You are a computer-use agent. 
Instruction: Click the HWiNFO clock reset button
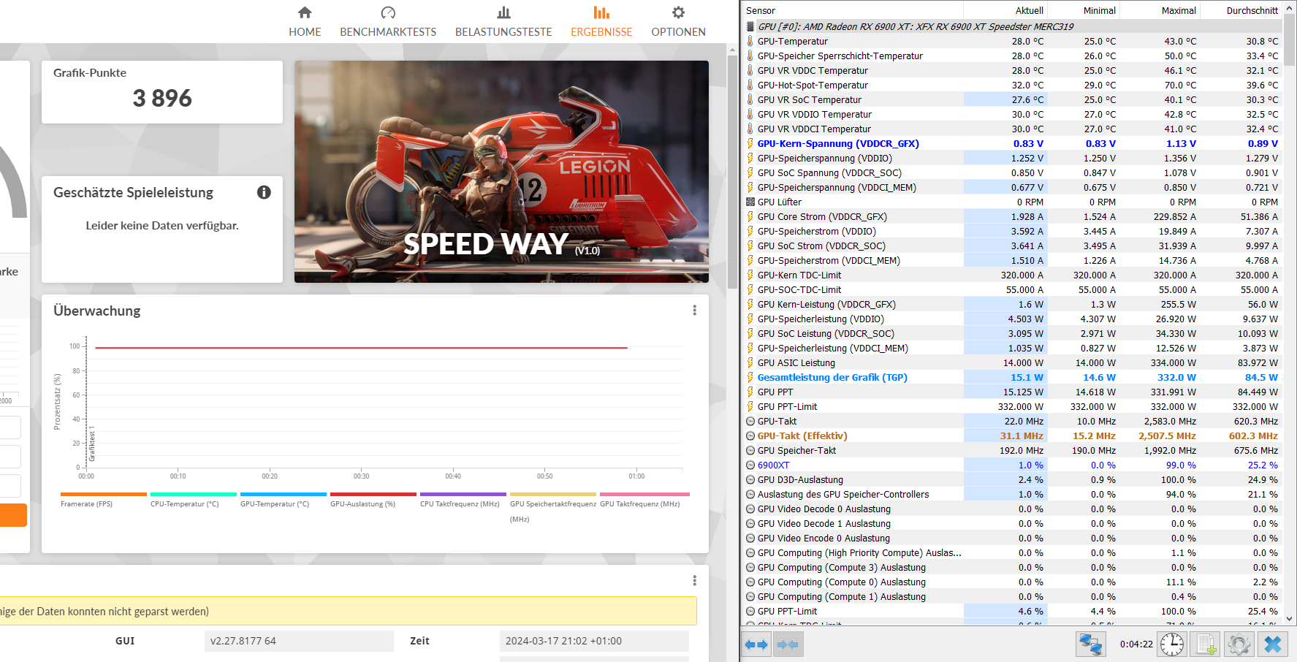click(x=1172, y=644)
